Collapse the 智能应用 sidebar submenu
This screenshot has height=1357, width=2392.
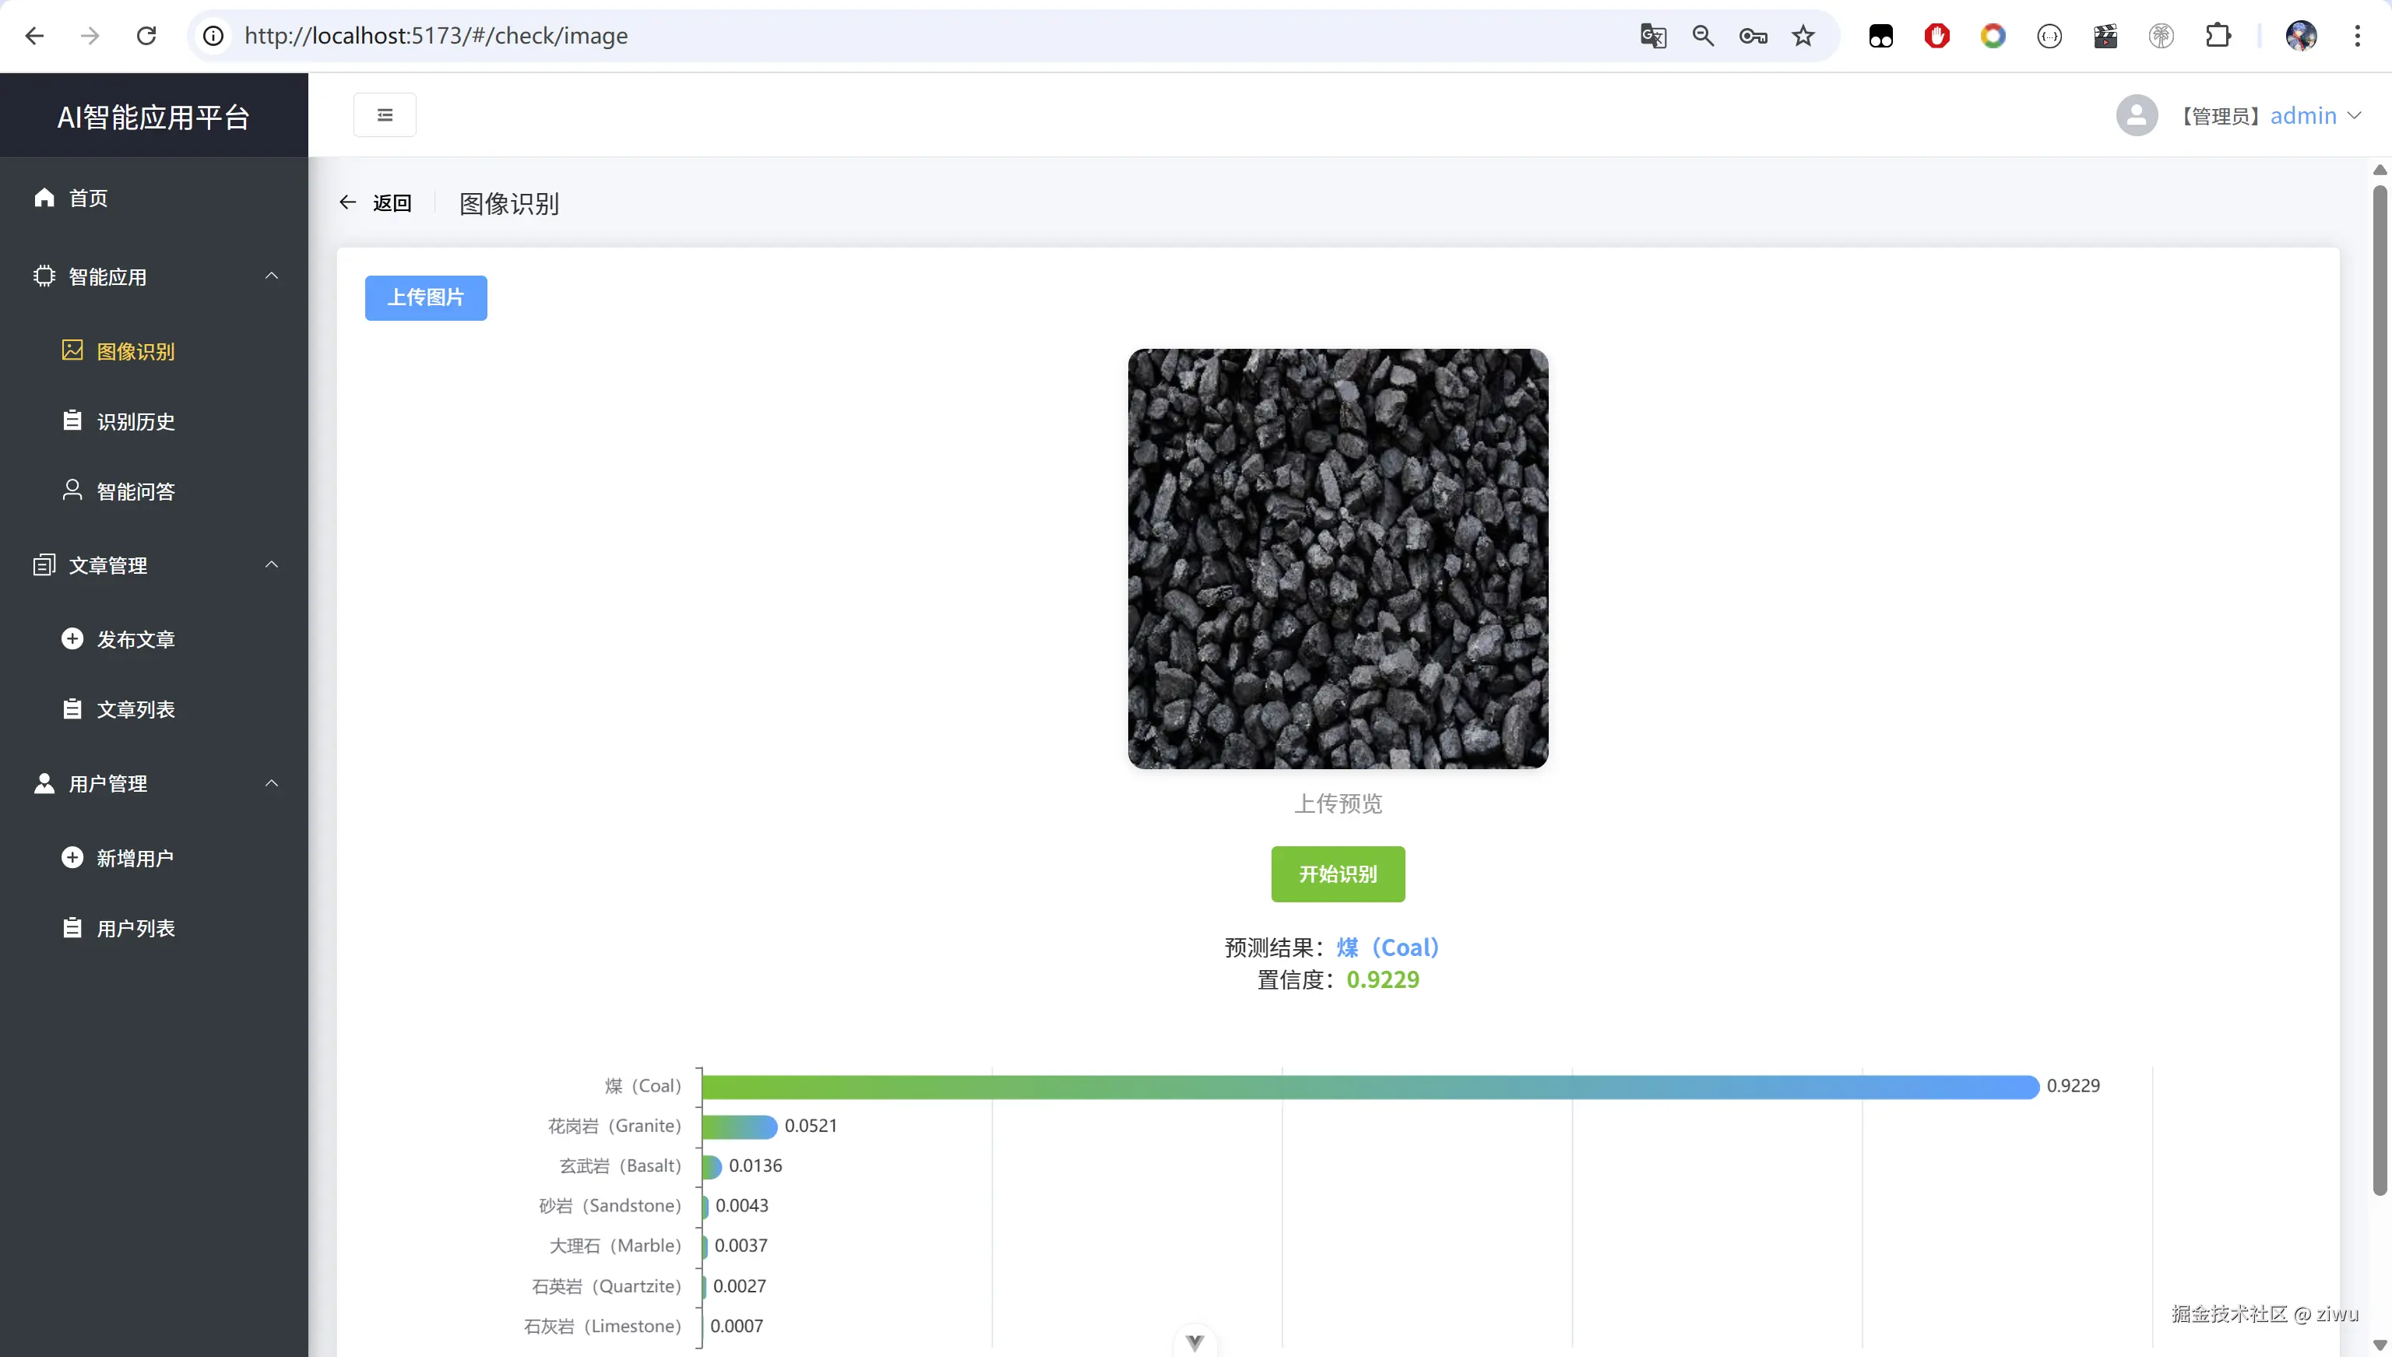tap(271, 276)
